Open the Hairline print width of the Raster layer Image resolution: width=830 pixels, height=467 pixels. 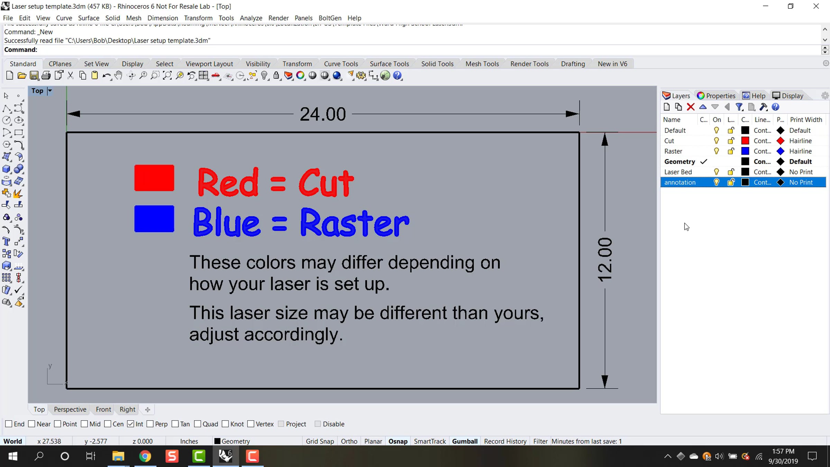[x=800, y=151]
